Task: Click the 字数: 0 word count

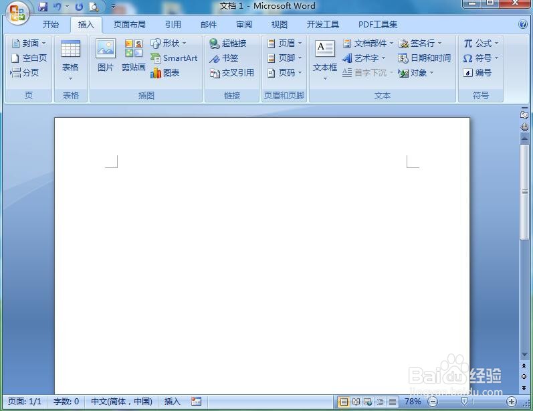Action: (66, 402)
